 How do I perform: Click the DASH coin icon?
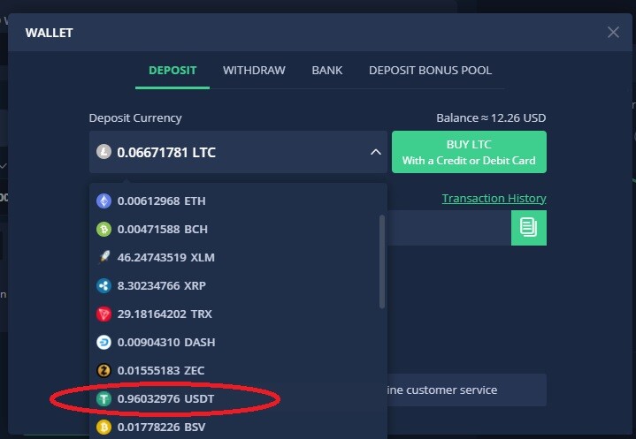tap(103, 342)
